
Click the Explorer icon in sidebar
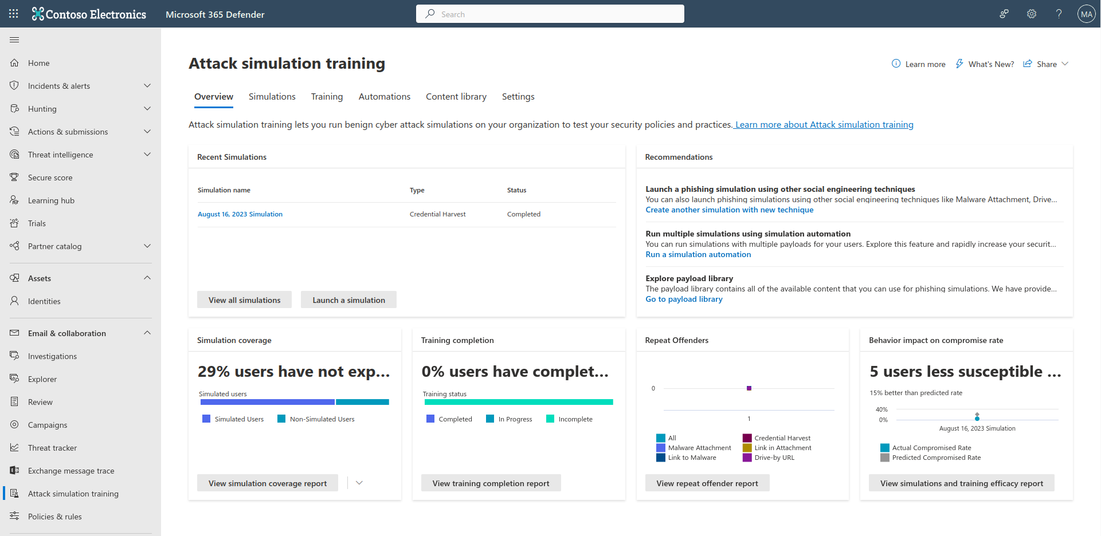[x=14, y=379]
